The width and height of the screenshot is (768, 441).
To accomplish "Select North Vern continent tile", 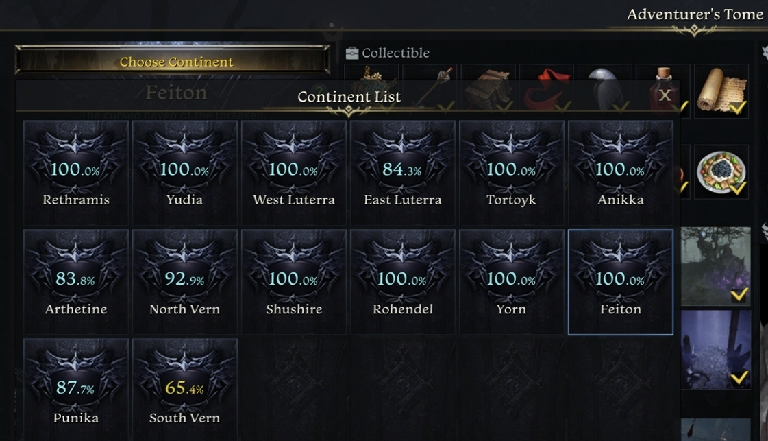I will click(x=185, y=282).
